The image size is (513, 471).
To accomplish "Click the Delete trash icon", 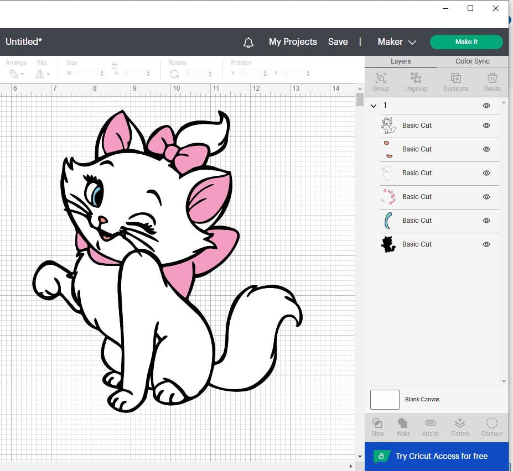I will point(492,82).
